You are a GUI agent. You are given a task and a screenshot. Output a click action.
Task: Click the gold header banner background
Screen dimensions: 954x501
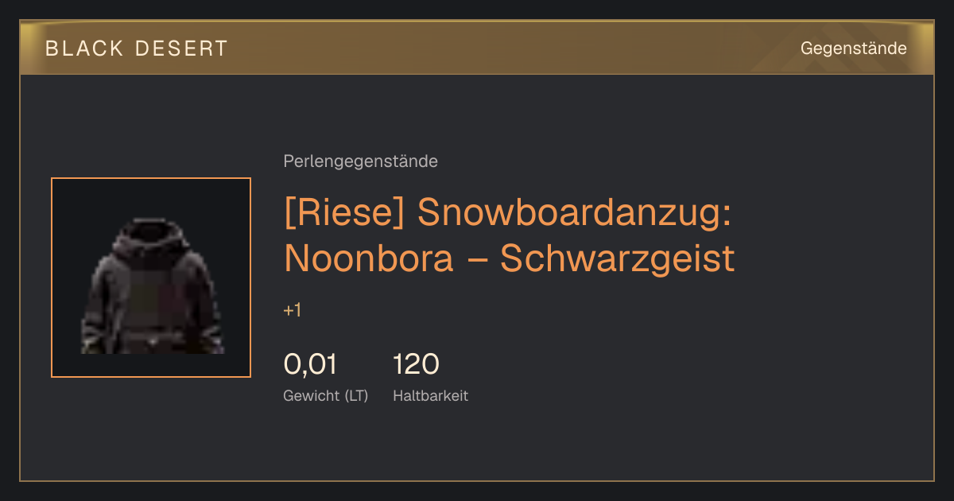[477, 48]
